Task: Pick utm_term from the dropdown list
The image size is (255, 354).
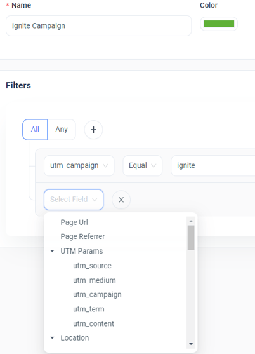Action: point(89,309)
